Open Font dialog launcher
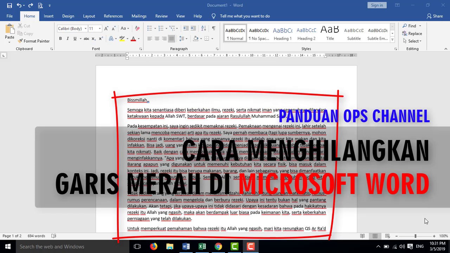Screen dimensions: 450x253 pyautogui.click(x=141, y=49)
